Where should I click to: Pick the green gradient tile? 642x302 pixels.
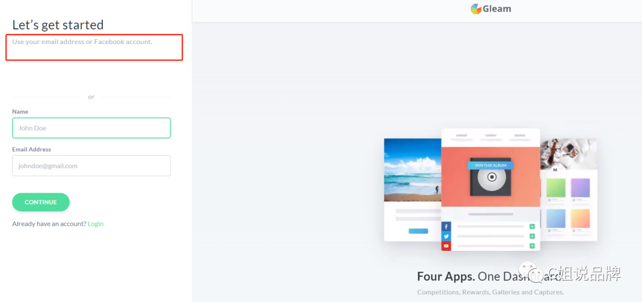point(556,188)
